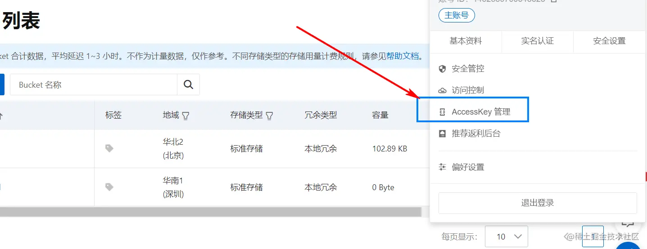647x249 pixels.
Task: Click the 退出登录 button
Action: click(x=538, y=203)
